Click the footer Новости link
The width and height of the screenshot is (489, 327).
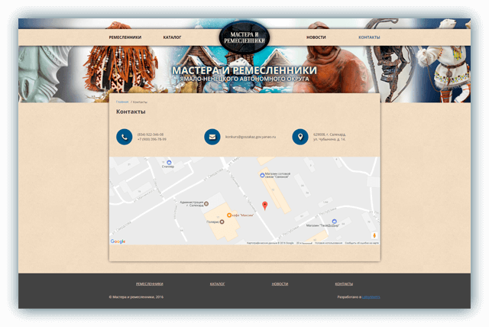[x=280, y=284]
